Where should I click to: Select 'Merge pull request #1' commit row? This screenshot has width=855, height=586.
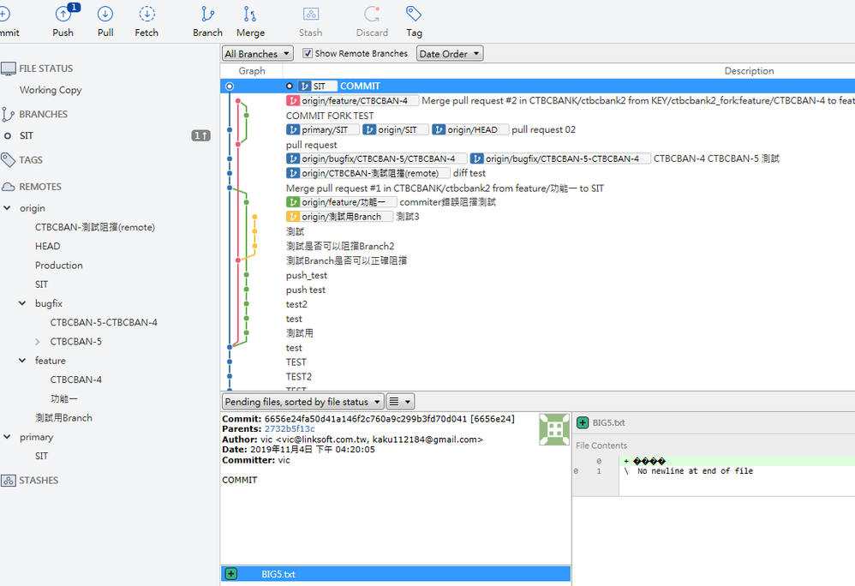pyautogui.click(x=445, y=188)
